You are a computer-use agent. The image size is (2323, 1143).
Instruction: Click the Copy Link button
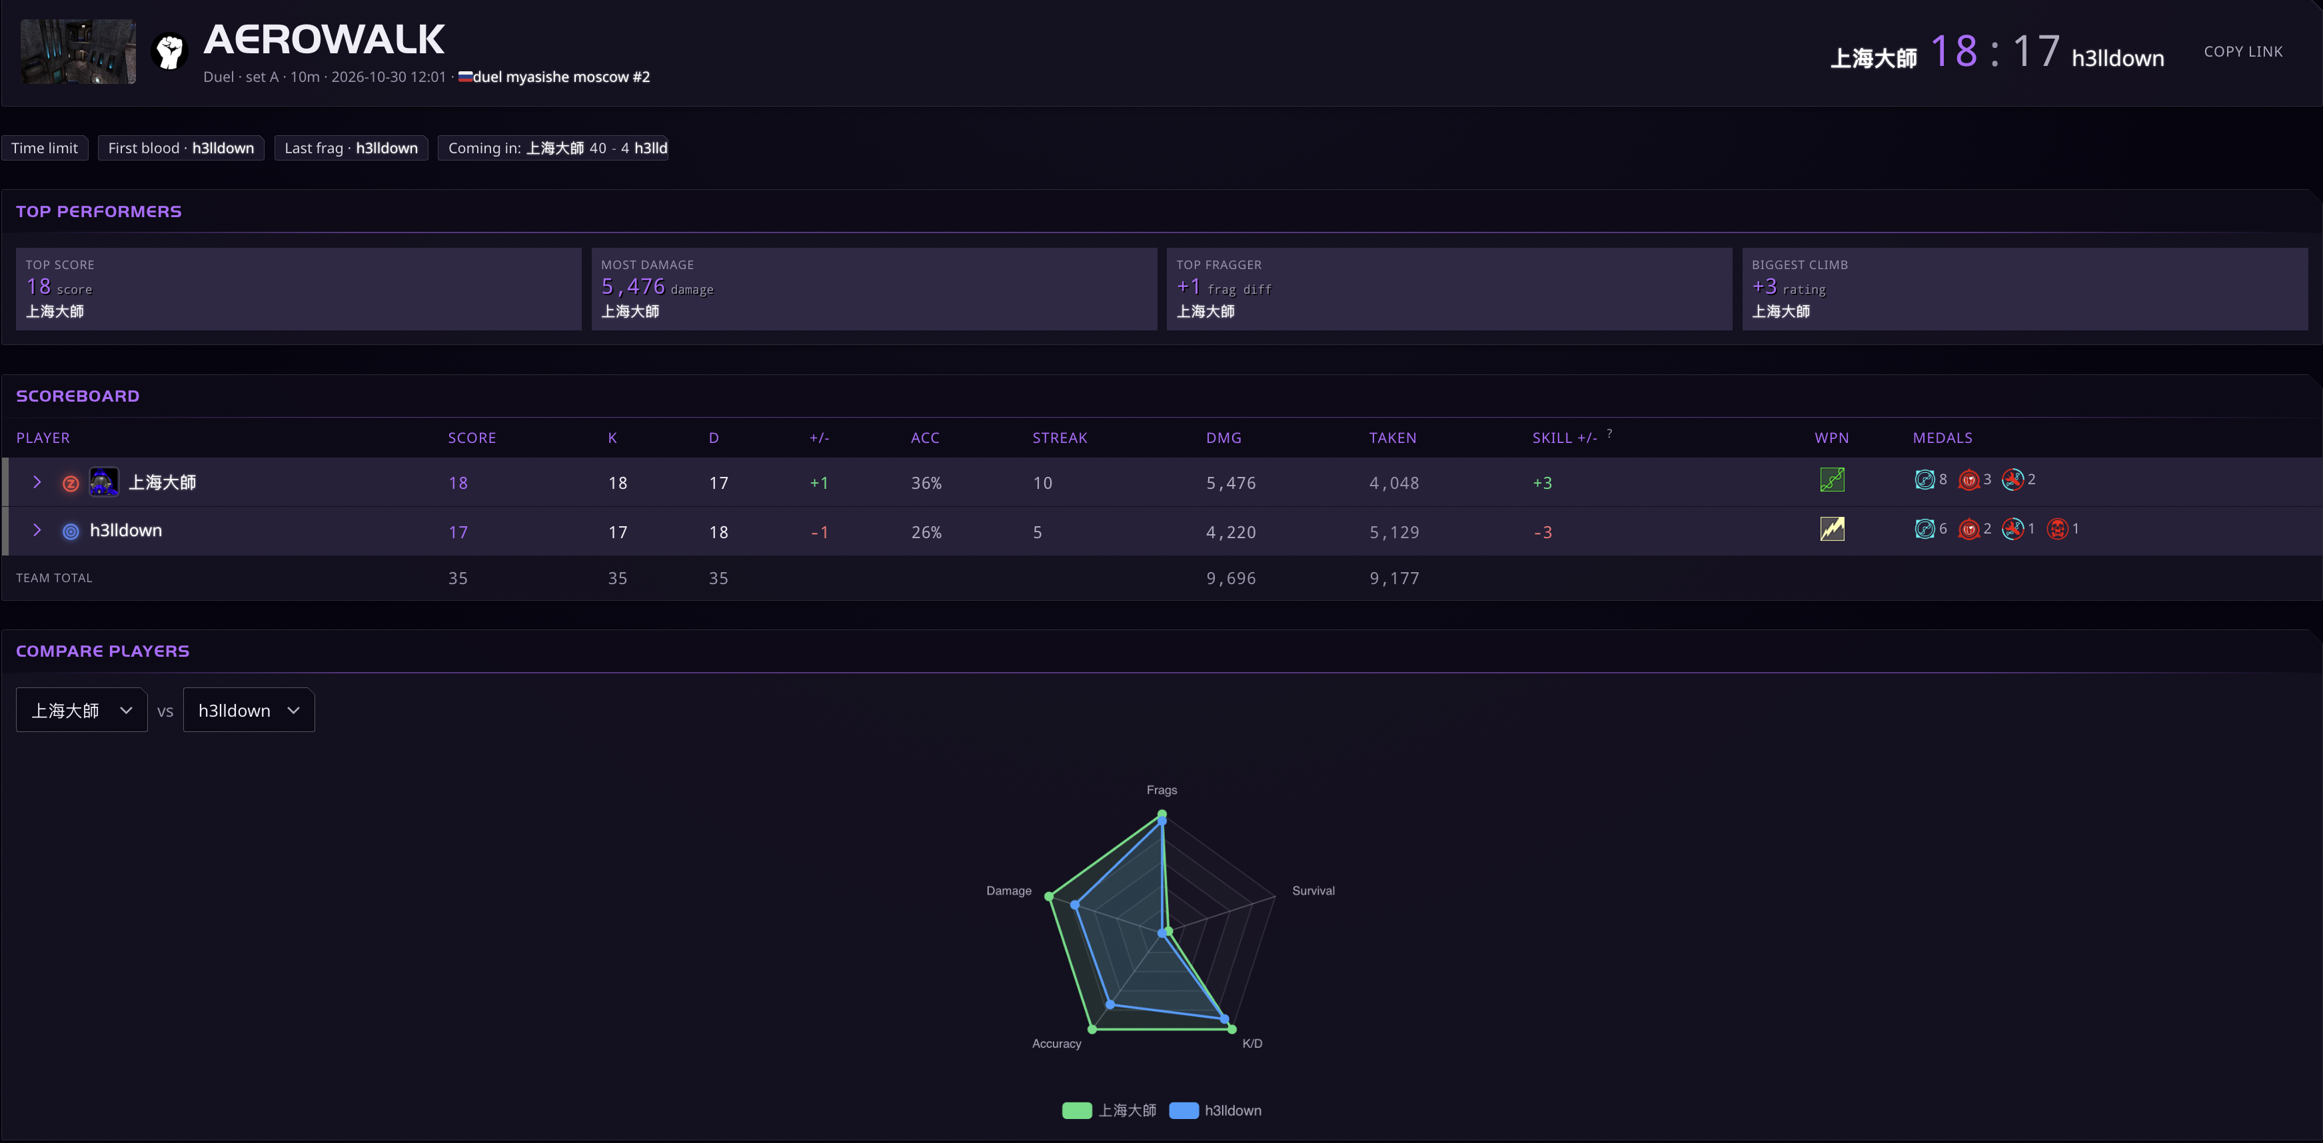pos(2243,51)
